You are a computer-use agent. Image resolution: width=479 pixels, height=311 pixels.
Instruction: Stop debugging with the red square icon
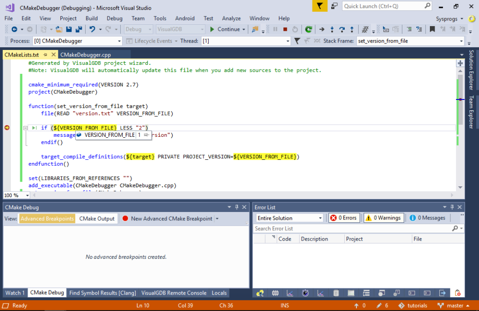tap(286, 29)
